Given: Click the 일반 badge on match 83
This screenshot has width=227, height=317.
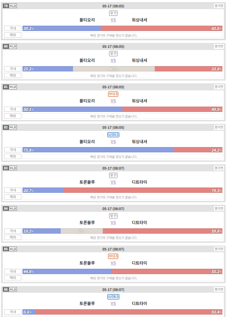Looking at the screenshot, I should [113, 175].
